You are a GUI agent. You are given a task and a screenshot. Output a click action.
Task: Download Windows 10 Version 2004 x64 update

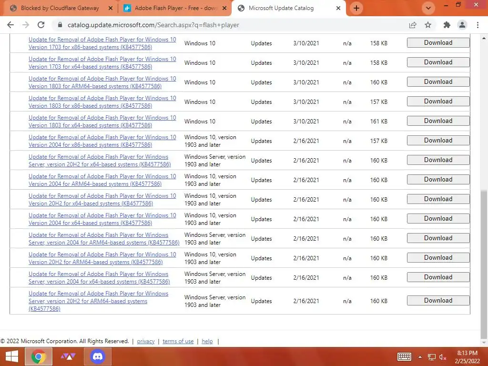pos(438,218)
